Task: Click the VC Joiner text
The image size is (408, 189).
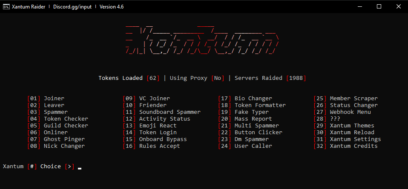Action: point(155,99)
